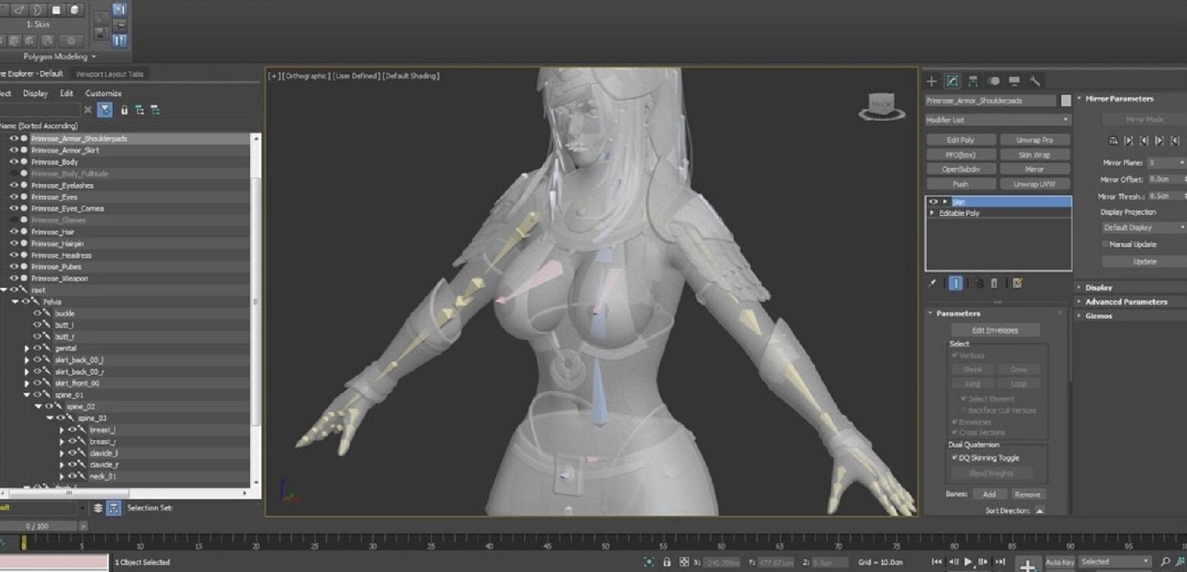
Task: Click Sort by Hierarchy icon in Scene Explorer
Action: (x=140, y=110)
